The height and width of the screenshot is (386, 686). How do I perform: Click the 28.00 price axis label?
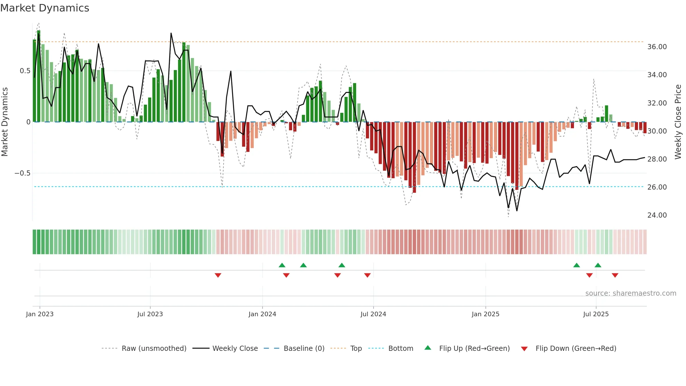[657, 159]
